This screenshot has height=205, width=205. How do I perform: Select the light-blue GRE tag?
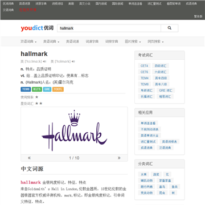(47, 89)
